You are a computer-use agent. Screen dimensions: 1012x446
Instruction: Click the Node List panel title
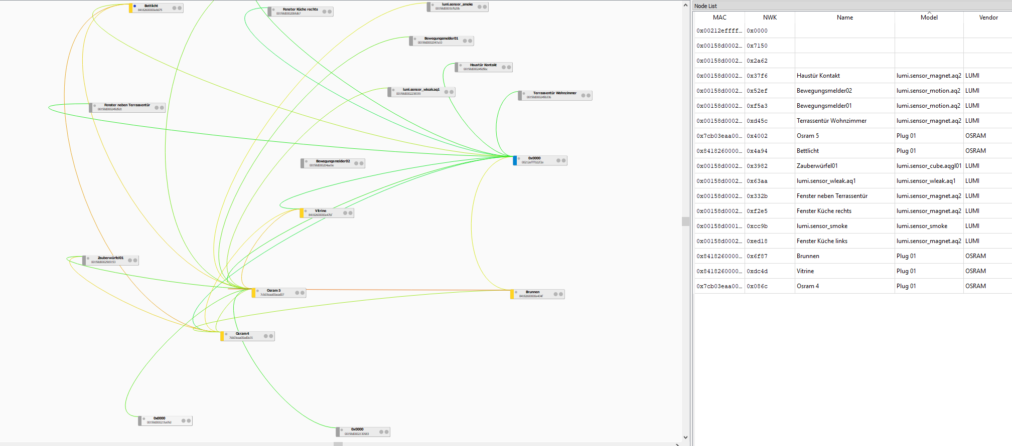(x=705, y=6)
